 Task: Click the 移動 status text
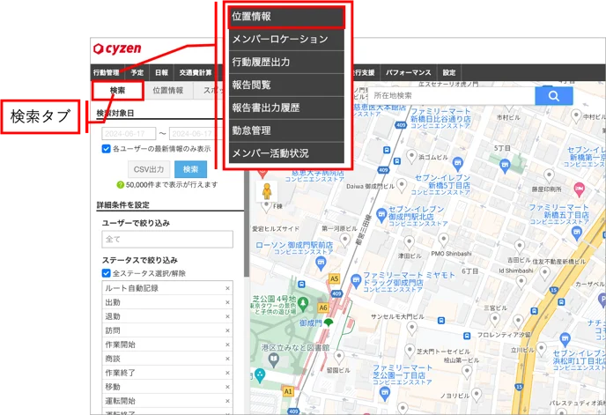point(113,387)
